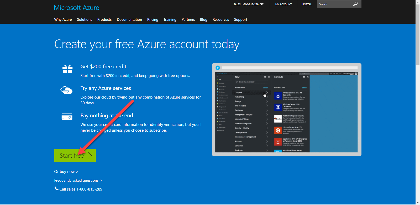This screenshot has width=420, height=205.
Task: Click the cloud services icon
Action: click(66, 90)
